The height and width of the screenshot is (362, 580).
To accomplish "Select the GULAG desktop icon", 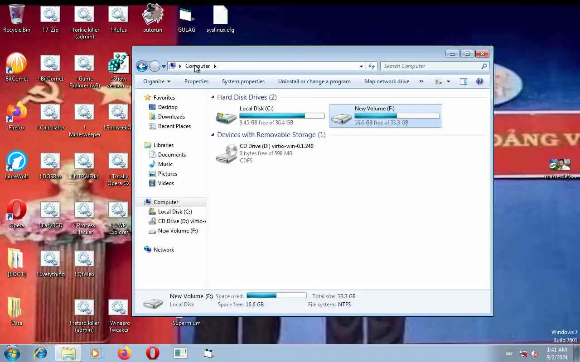I will (x=187, y=19).
